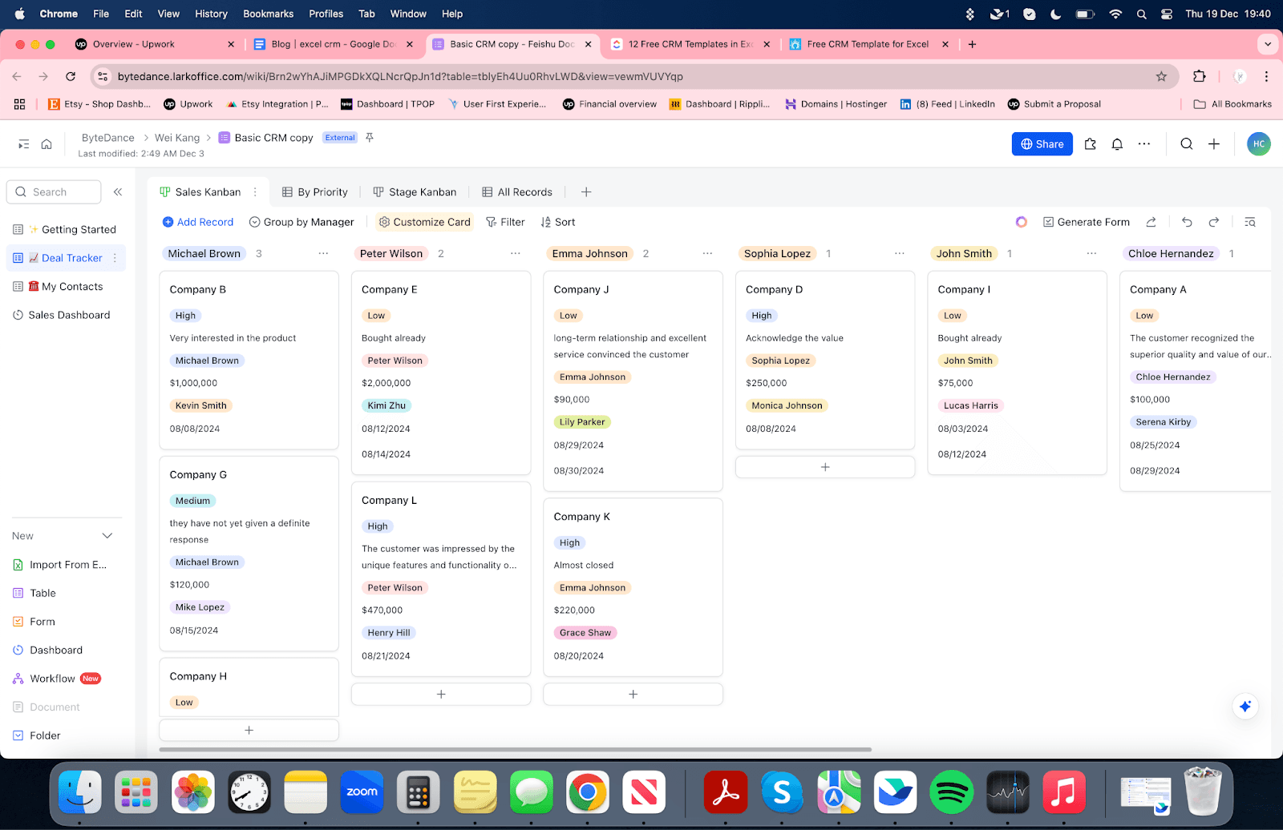Screen dimensions: 1283x830
Task: Open the Filter control
Action: click(x=505, y=222)
